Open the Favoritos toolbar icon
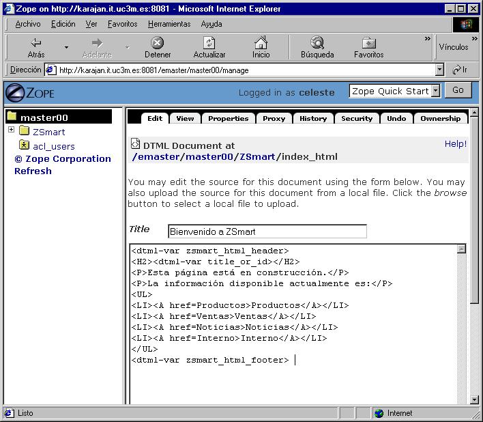 point(368,43)
